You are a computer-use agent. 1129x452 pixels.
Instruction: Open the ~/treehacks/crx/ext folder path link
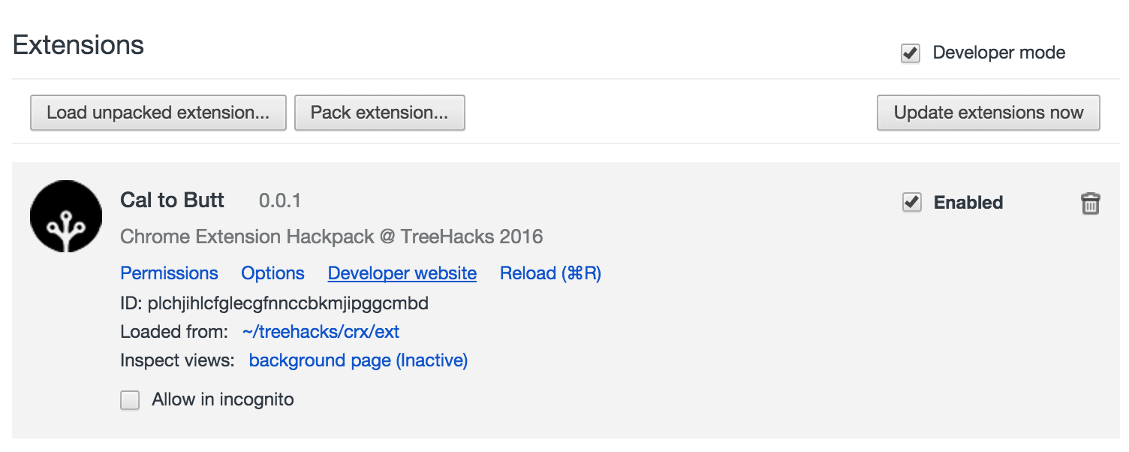[321, 332]
